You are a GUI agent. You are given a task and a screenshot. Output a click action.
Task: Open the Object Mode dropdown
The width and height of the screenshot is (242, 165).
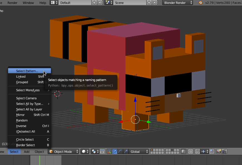63,151
